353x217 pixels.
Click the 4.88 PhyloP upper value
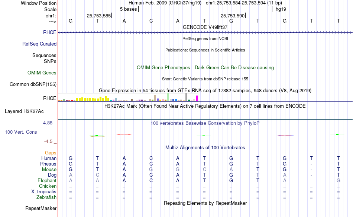click(48, 123)
